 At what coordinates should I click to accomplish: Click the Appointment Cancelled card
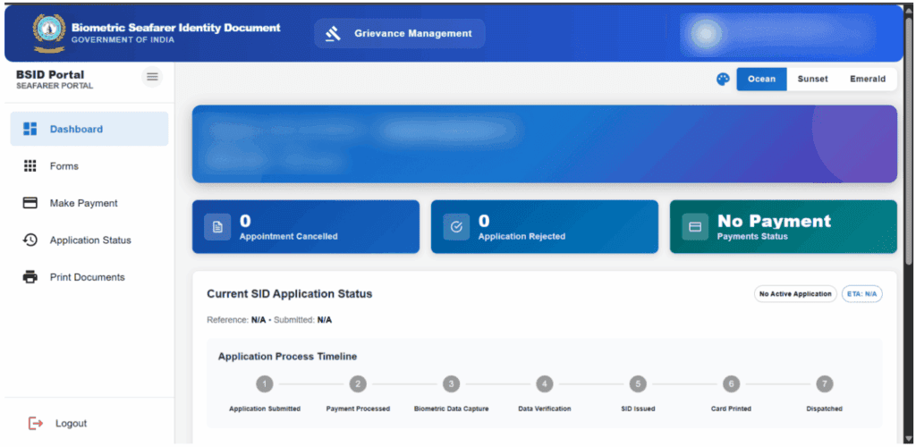pyautogui.click(x=306, y=227)
